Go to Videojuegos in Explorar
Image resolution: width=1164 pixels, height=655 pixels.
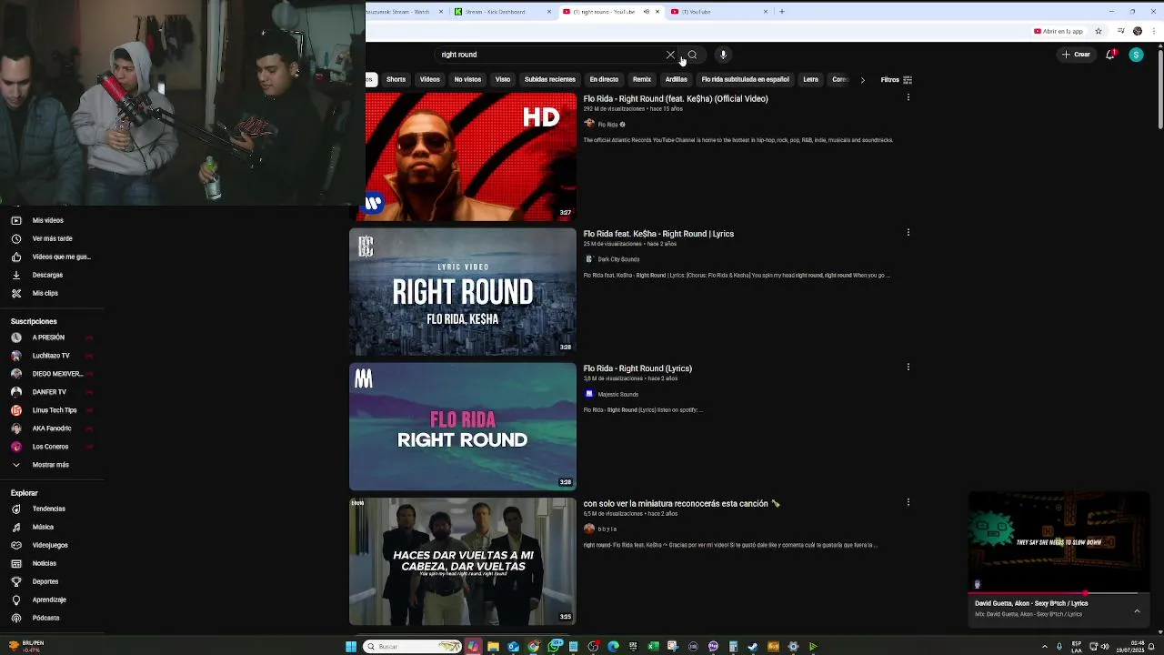click(x=51, y=545)
